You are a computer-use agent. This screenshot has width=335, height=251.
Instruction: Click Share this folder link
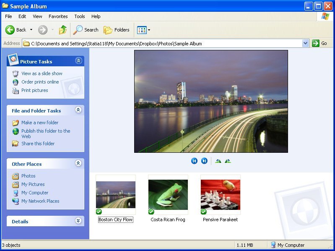(38, 144)
